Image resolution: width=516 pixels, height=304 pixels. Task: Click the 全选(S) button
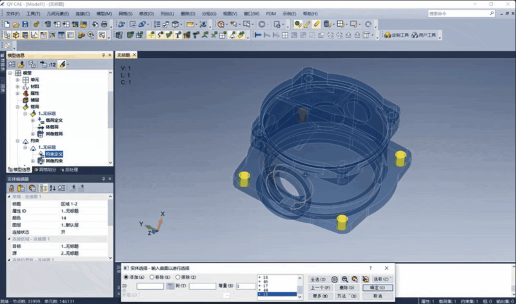(316, 279)
